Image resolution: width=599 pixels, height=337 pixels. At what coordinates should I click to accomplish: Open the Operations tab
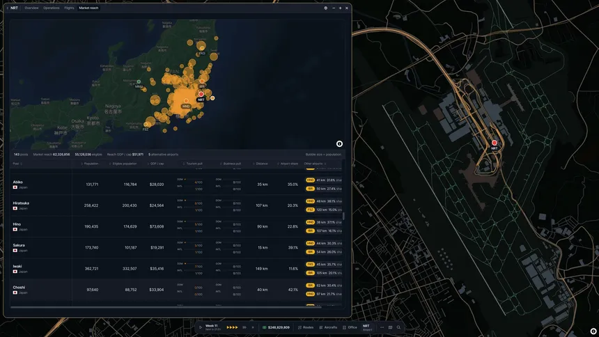coord(51,8)
